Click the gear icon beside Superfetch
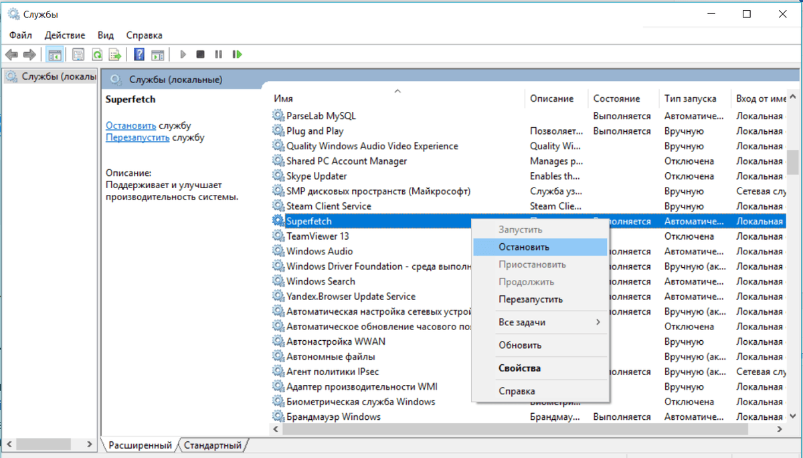Viewport: 803px width, 458px height. pos(278,221)
